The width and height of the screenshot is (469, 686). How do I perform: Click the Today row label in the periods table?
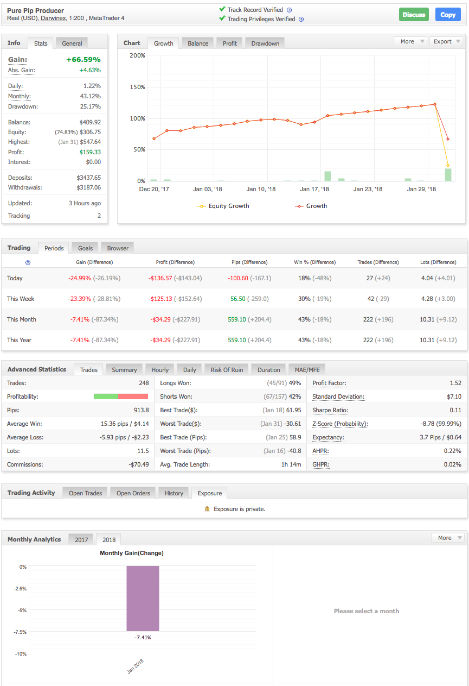(15, 278)
